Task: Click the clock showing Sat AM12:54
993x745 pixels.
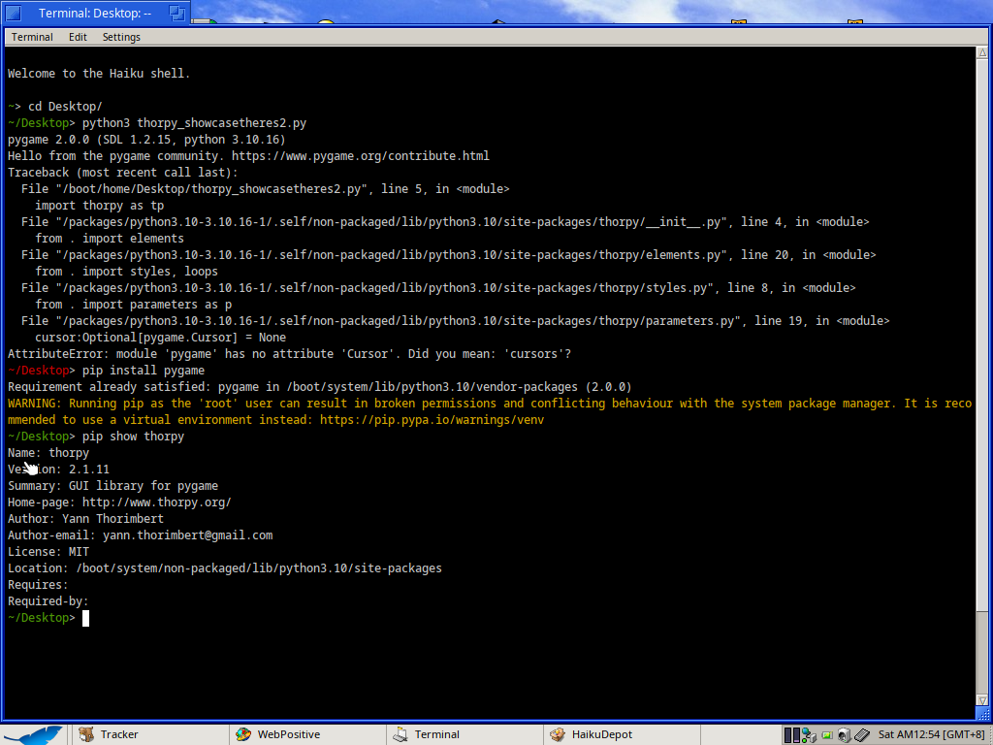Action: coord(931,734)
